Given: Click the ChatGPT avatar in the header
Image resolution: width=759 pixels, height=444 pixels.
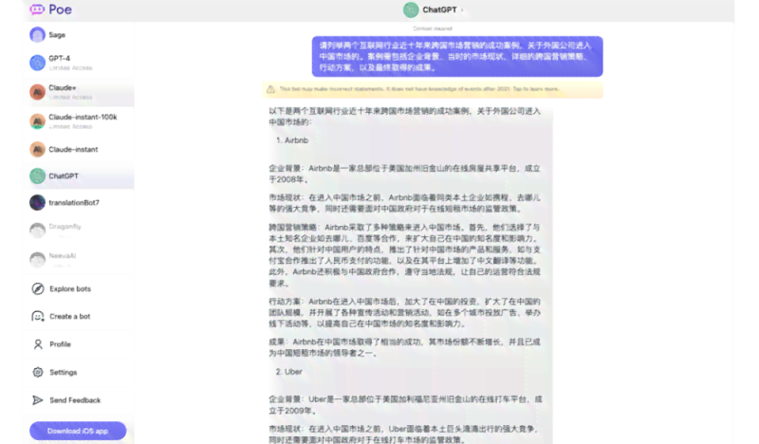Looking at the screenshot, I should pos(411,9).
